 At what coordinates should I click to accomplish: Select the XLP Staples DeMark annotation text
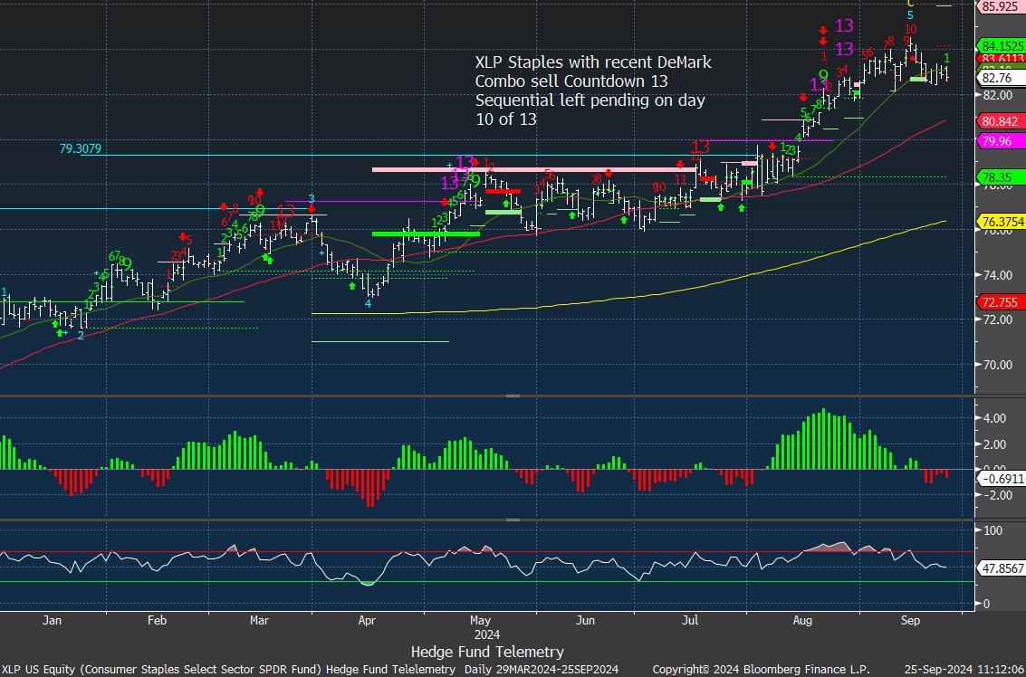pos(593,91)
